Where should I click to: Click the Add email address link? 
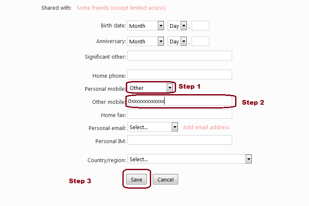[x=206, y=127]
